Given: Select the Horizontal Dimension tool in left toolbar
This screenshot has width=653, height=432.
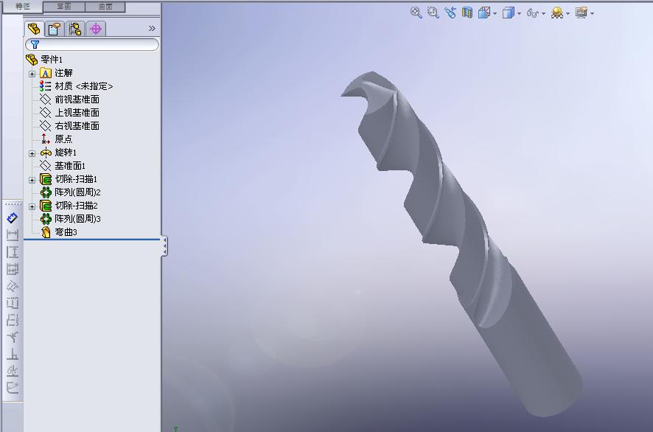Looking at the screenshot, I should (12, 235).
